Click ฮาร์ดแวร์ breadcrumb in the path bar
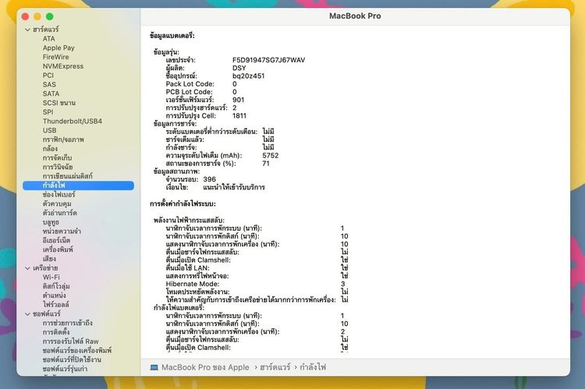The height and width of the screenshot is (389, 585). click(275, 367)
